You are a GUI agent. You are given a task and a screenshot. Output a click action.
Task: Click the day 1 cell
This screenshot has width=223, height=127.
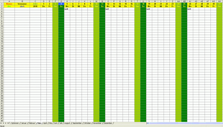click(44, 4)
